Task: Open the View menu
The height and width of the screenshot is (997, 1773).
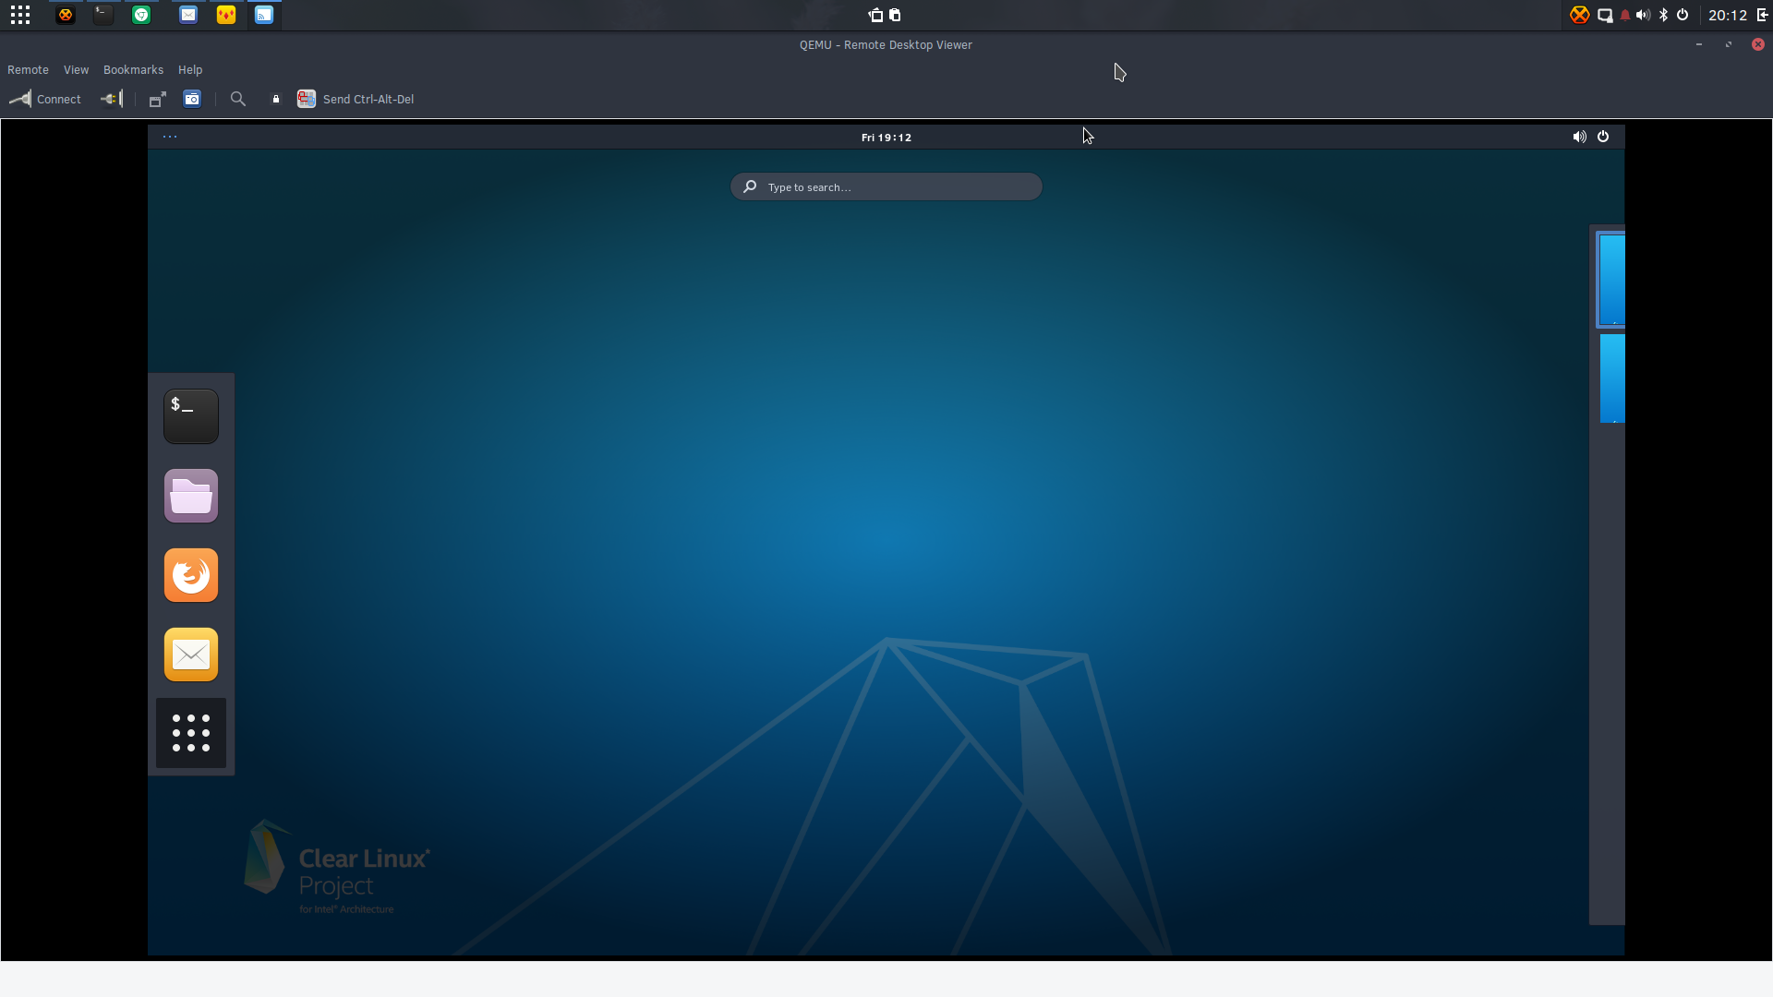Action: 76,70
